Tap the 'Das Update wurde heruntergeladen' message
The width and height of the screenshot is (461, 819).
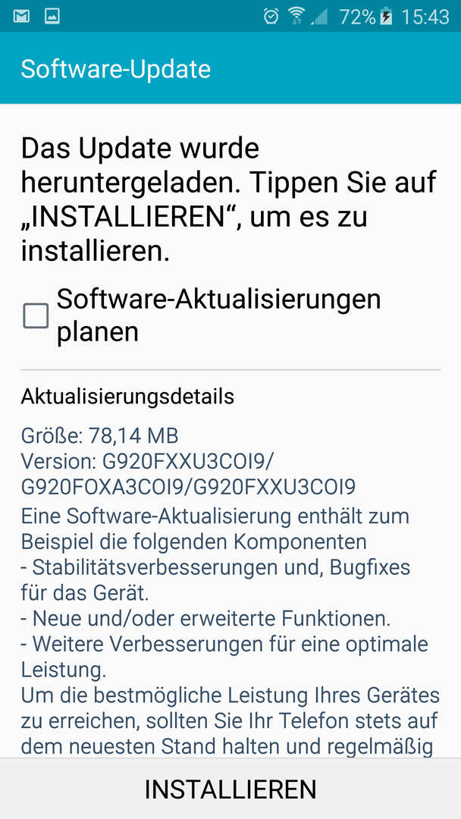(229, 200)
